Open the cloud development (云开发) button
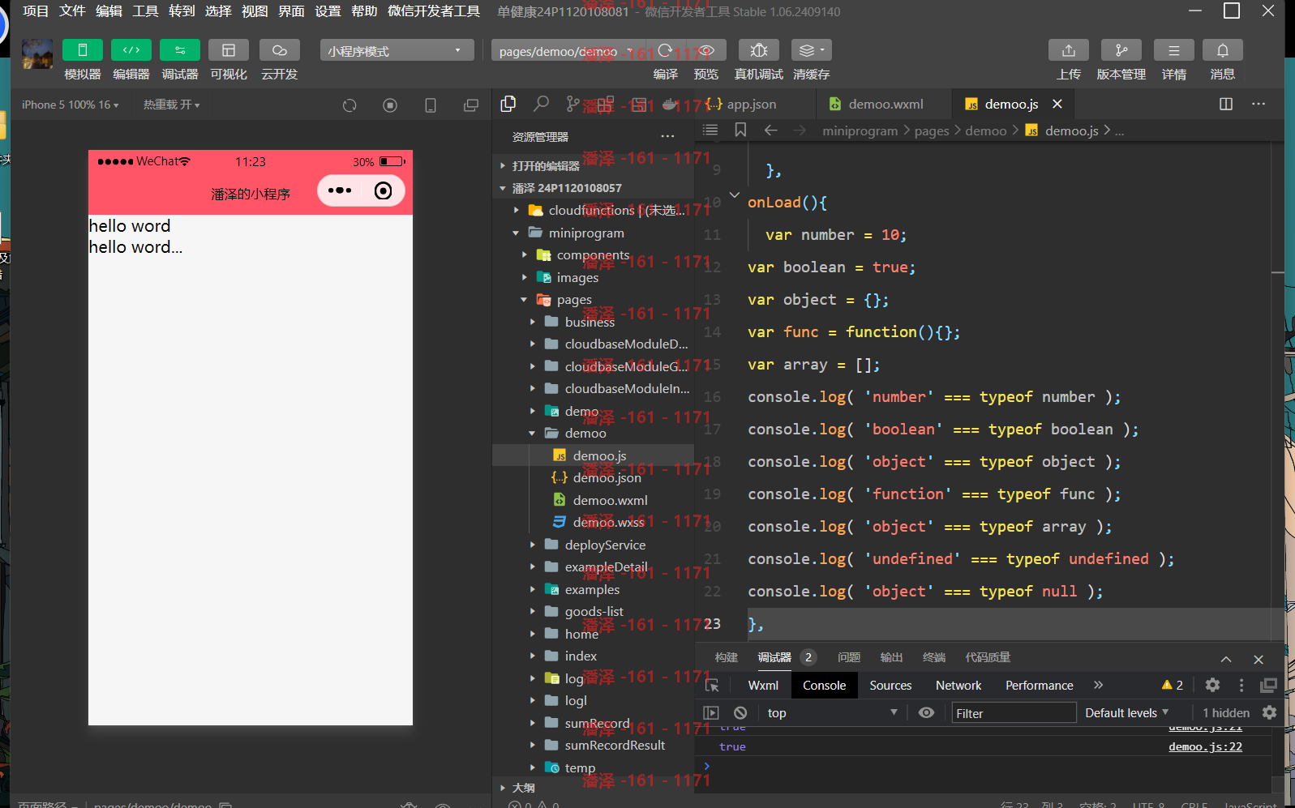 (280, 50)
